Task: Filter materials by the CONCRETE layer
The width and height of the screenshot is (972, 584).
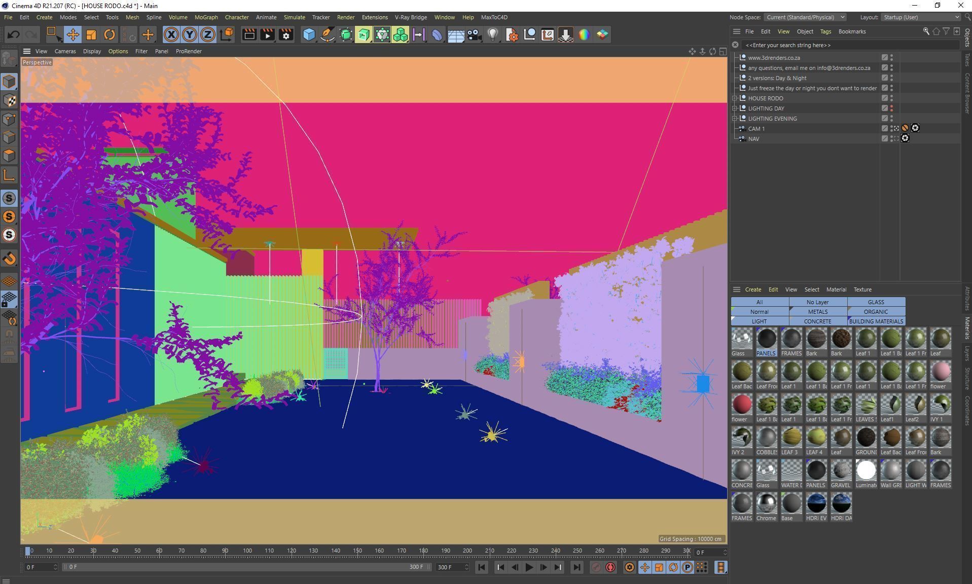Action: (x=818, y=321)
